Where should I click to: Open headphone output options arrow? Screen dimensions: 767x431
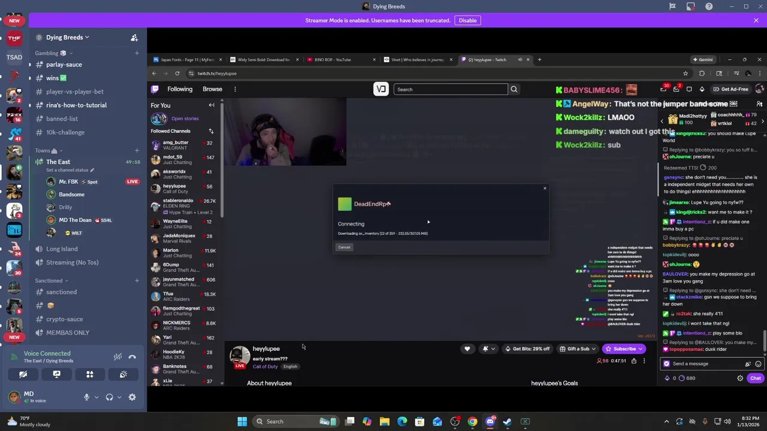[x=119, y=397]
